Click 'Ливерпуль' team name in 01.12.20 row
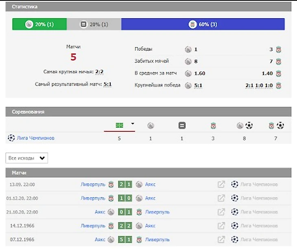 pyautogui.click(x=93, y=198)
